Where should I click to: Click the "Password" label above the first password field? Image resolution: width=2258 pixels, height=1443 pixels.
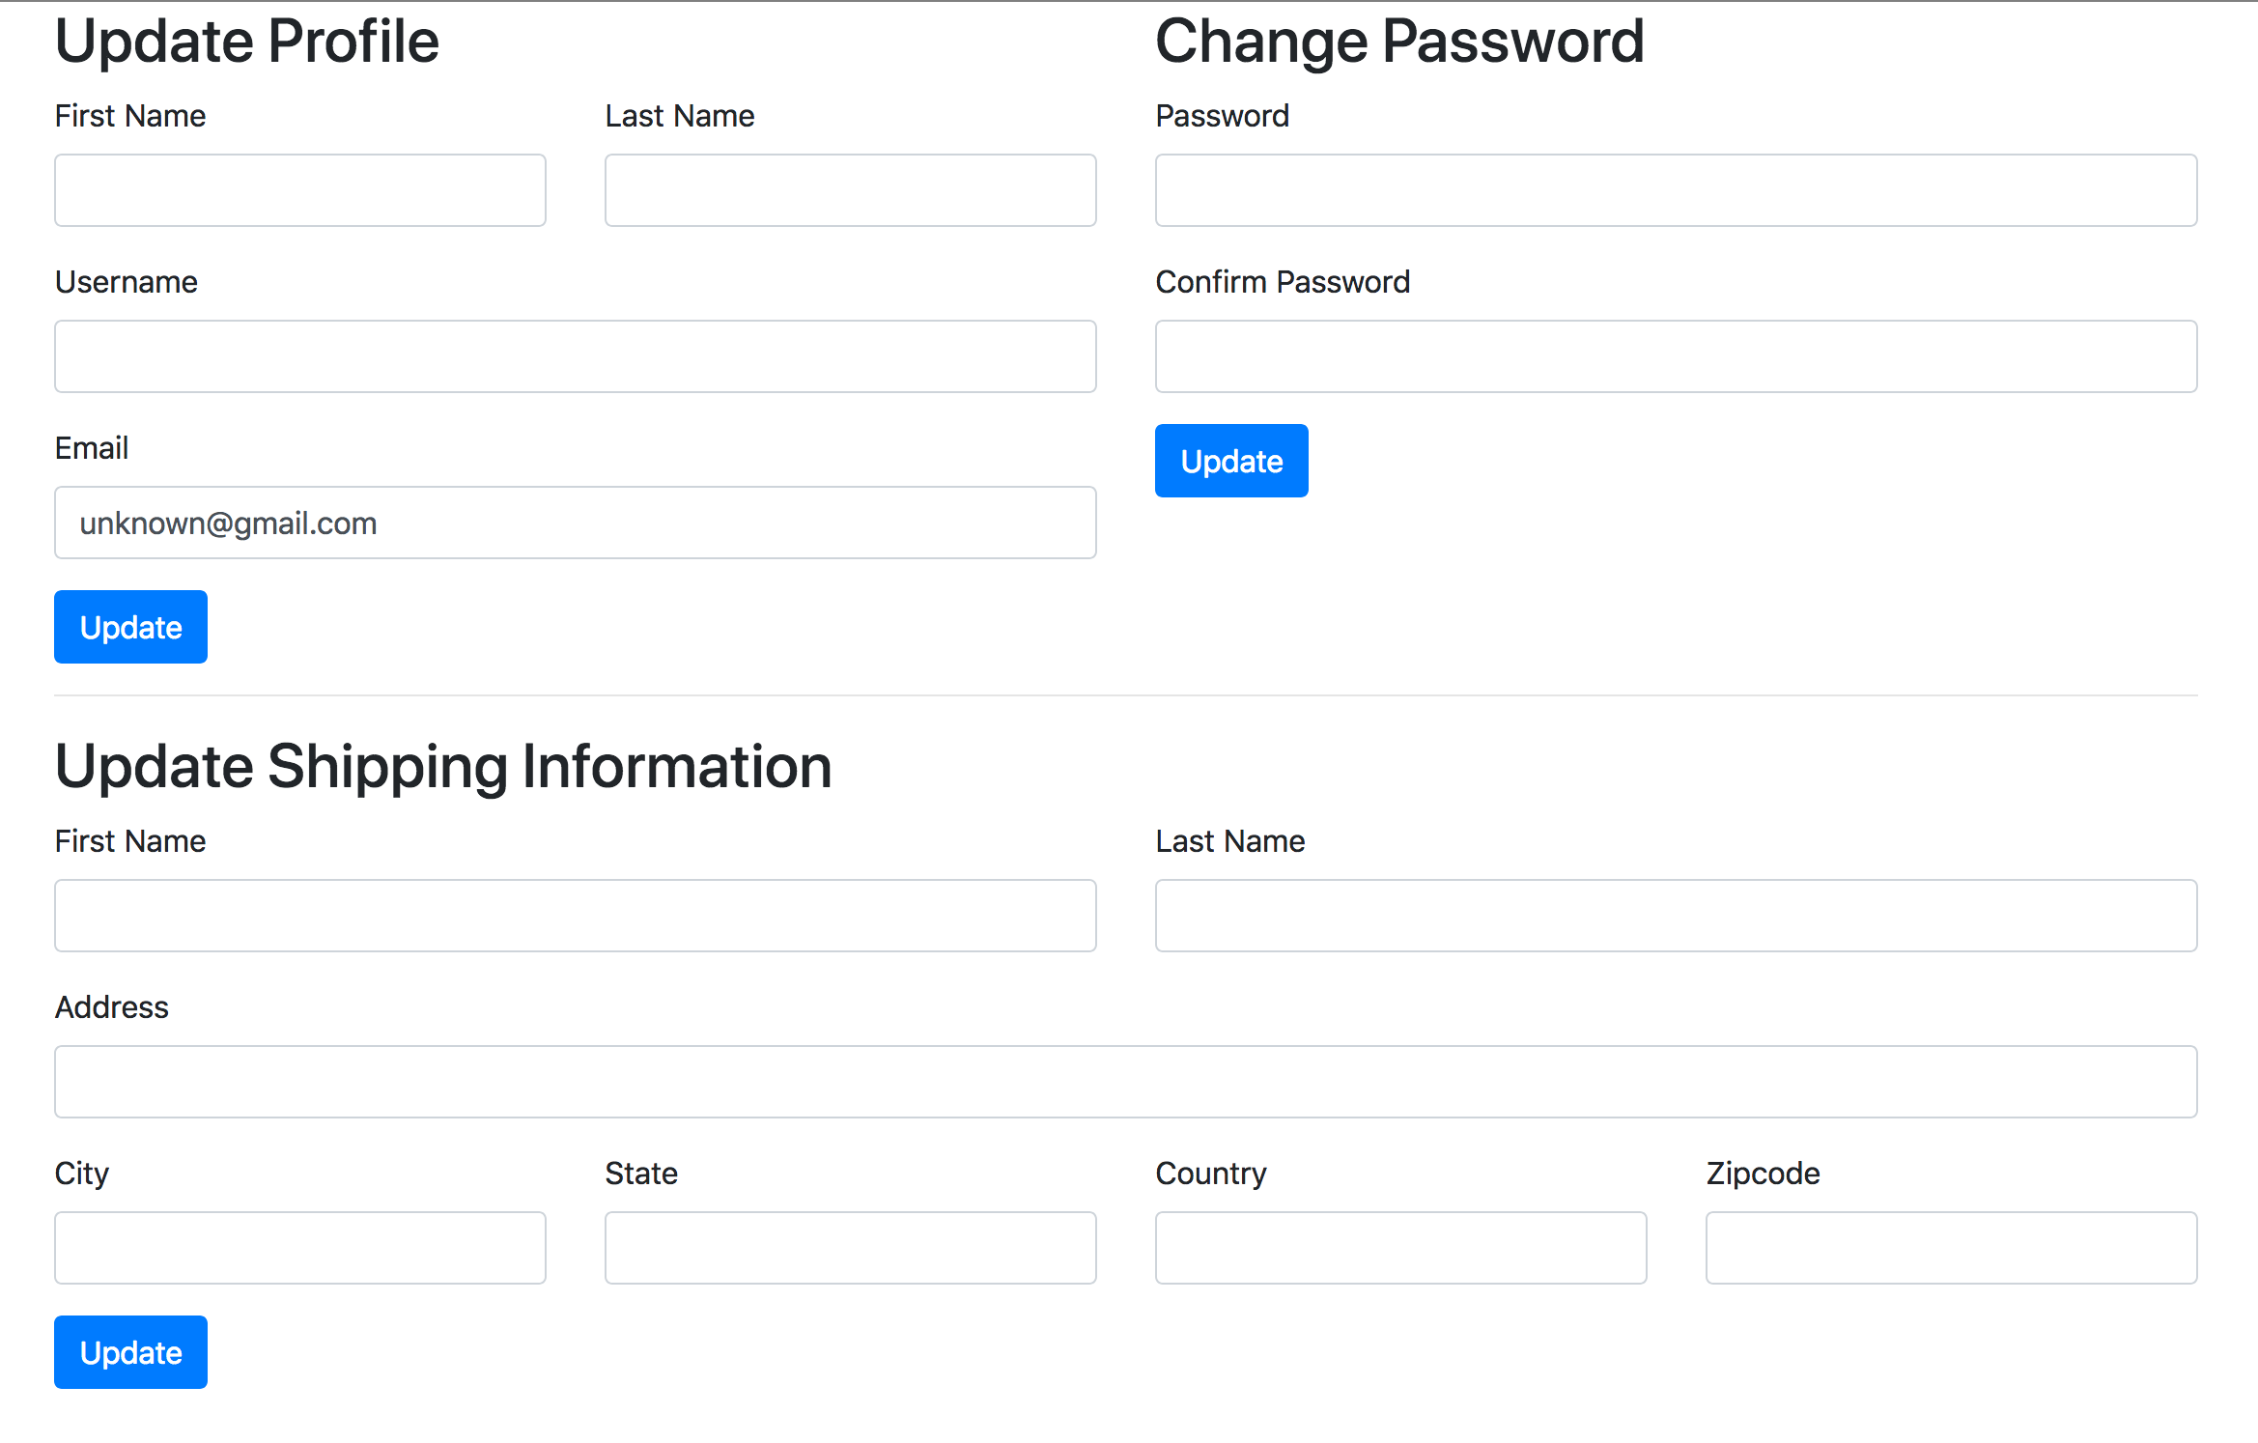[x=1223, y=116]
